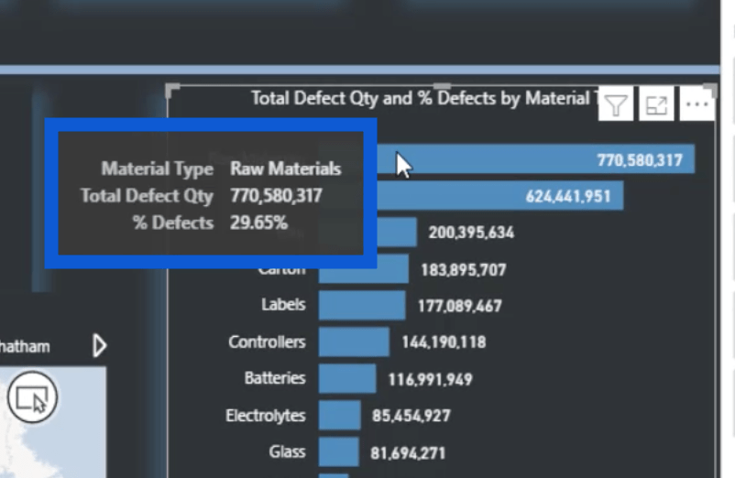Select the Labels bar in chart
The height and width of the screenshot is (478, 735).
[x=362, y=305]
